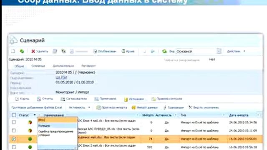Check the row dated 24.06.2010 15:11:09

pos(14,130)
